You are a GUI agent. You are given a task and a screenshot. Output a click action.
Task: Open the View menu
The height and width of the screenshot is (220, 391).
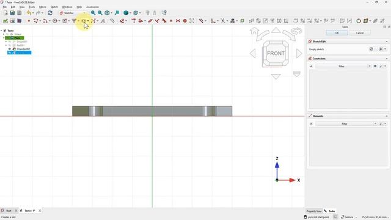[22, 7]
